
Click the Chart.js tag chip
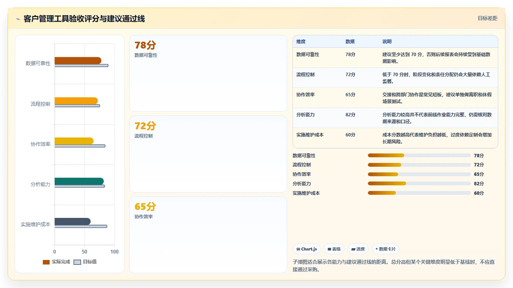click(x=307, y=249)
